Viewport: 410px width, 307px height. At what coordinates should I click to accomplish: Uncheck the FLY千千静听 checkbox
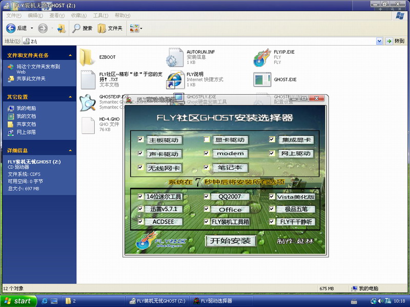pos(272,222)
